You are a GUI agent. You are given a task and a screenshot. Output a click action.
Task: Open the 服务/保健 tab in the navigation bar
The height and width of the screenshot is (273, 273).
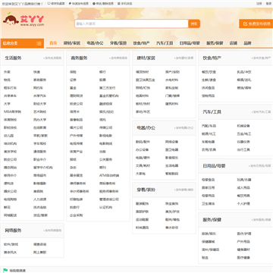(x=215, y=43)
